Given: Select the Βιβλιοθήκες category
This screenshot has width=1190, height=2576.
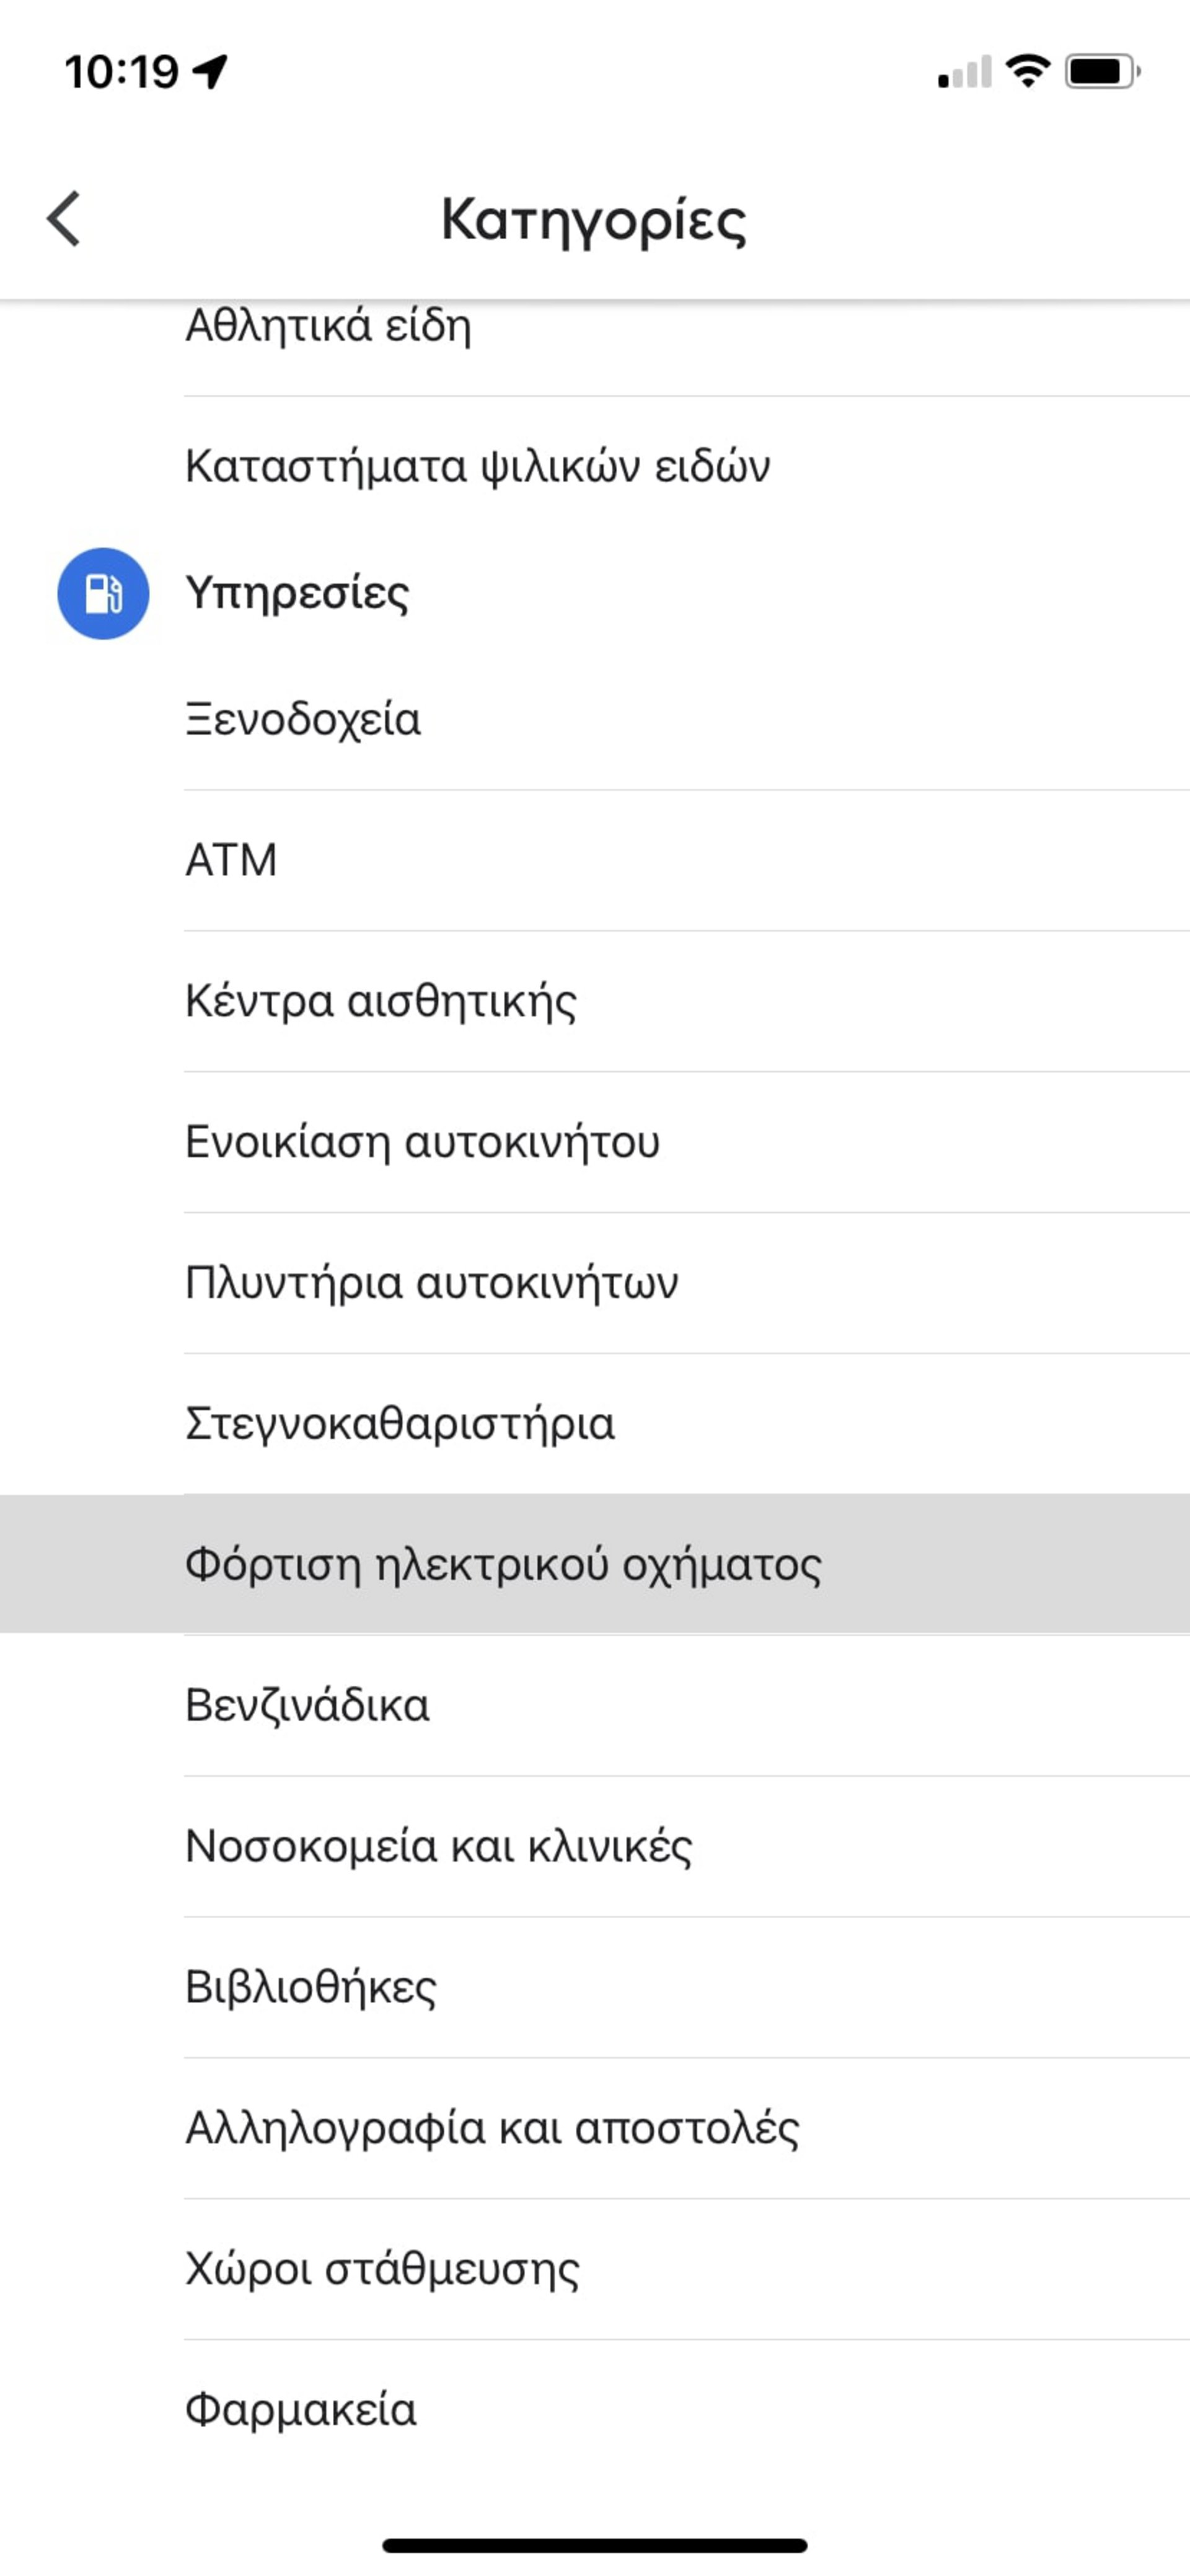Looking at the screenshot, I should coord(311,1988).
